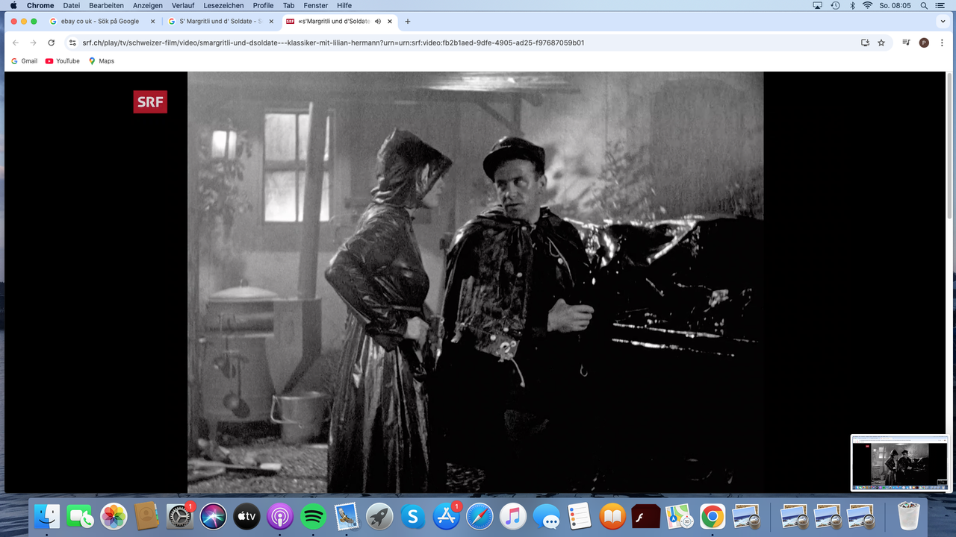The width and height of the screenshot is (956, 537).
Task: Mute the audio indicator on the SRF tab
Action: tap(378, 22)
